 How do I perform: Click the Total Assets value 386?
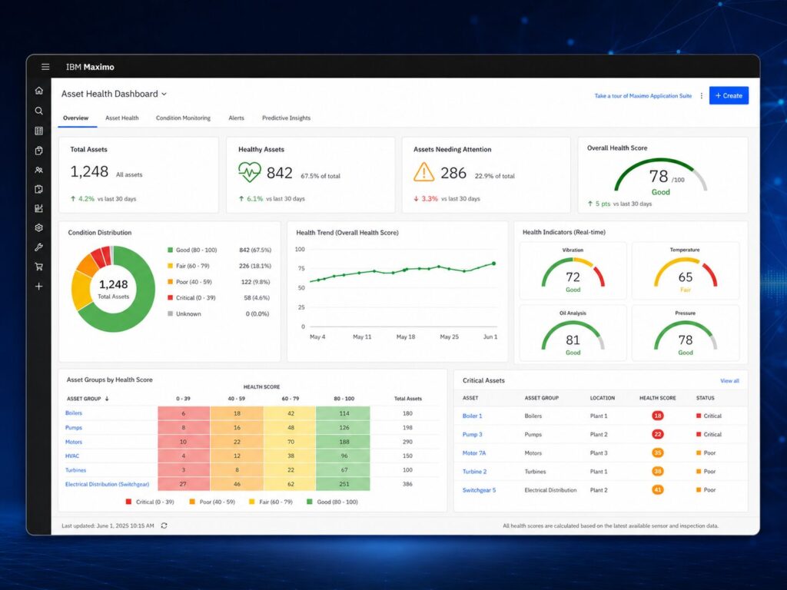coord(407,484)
